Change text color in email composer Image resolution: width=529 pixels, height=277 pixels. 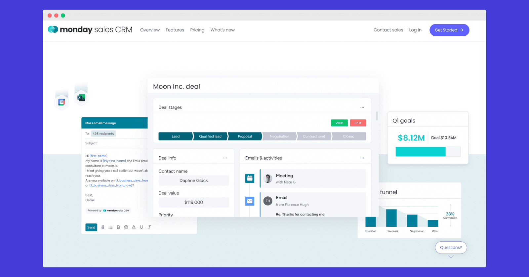134,227
